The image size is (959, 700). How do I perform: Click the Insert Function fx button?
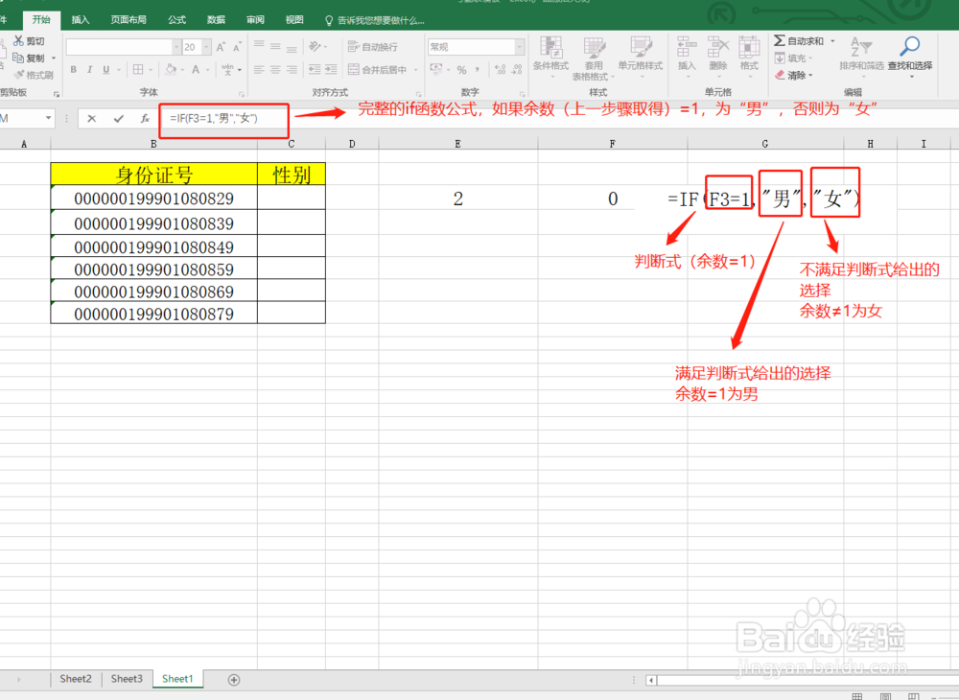tap(145, 119)
